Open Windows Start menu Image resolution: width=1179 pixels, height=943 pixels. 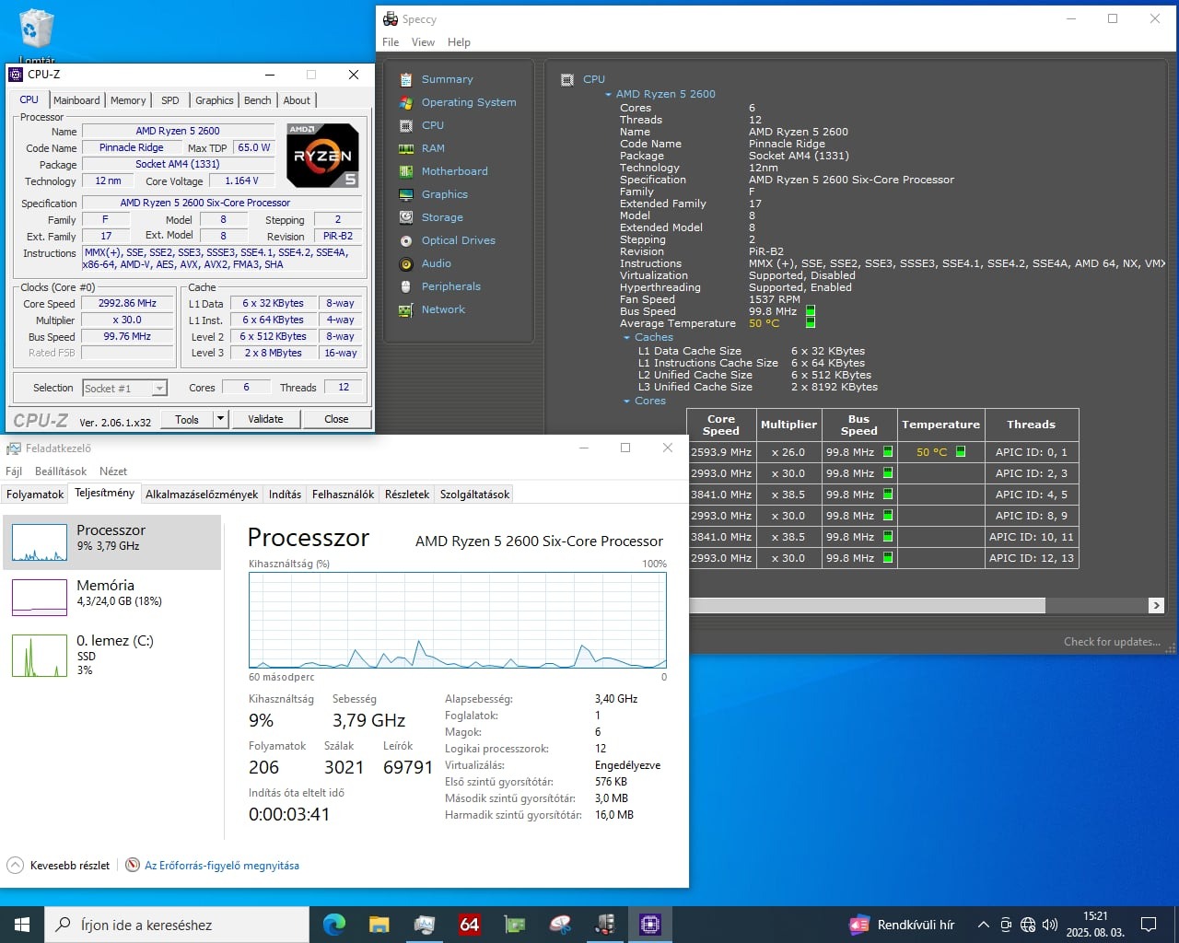tap(22, 925)
